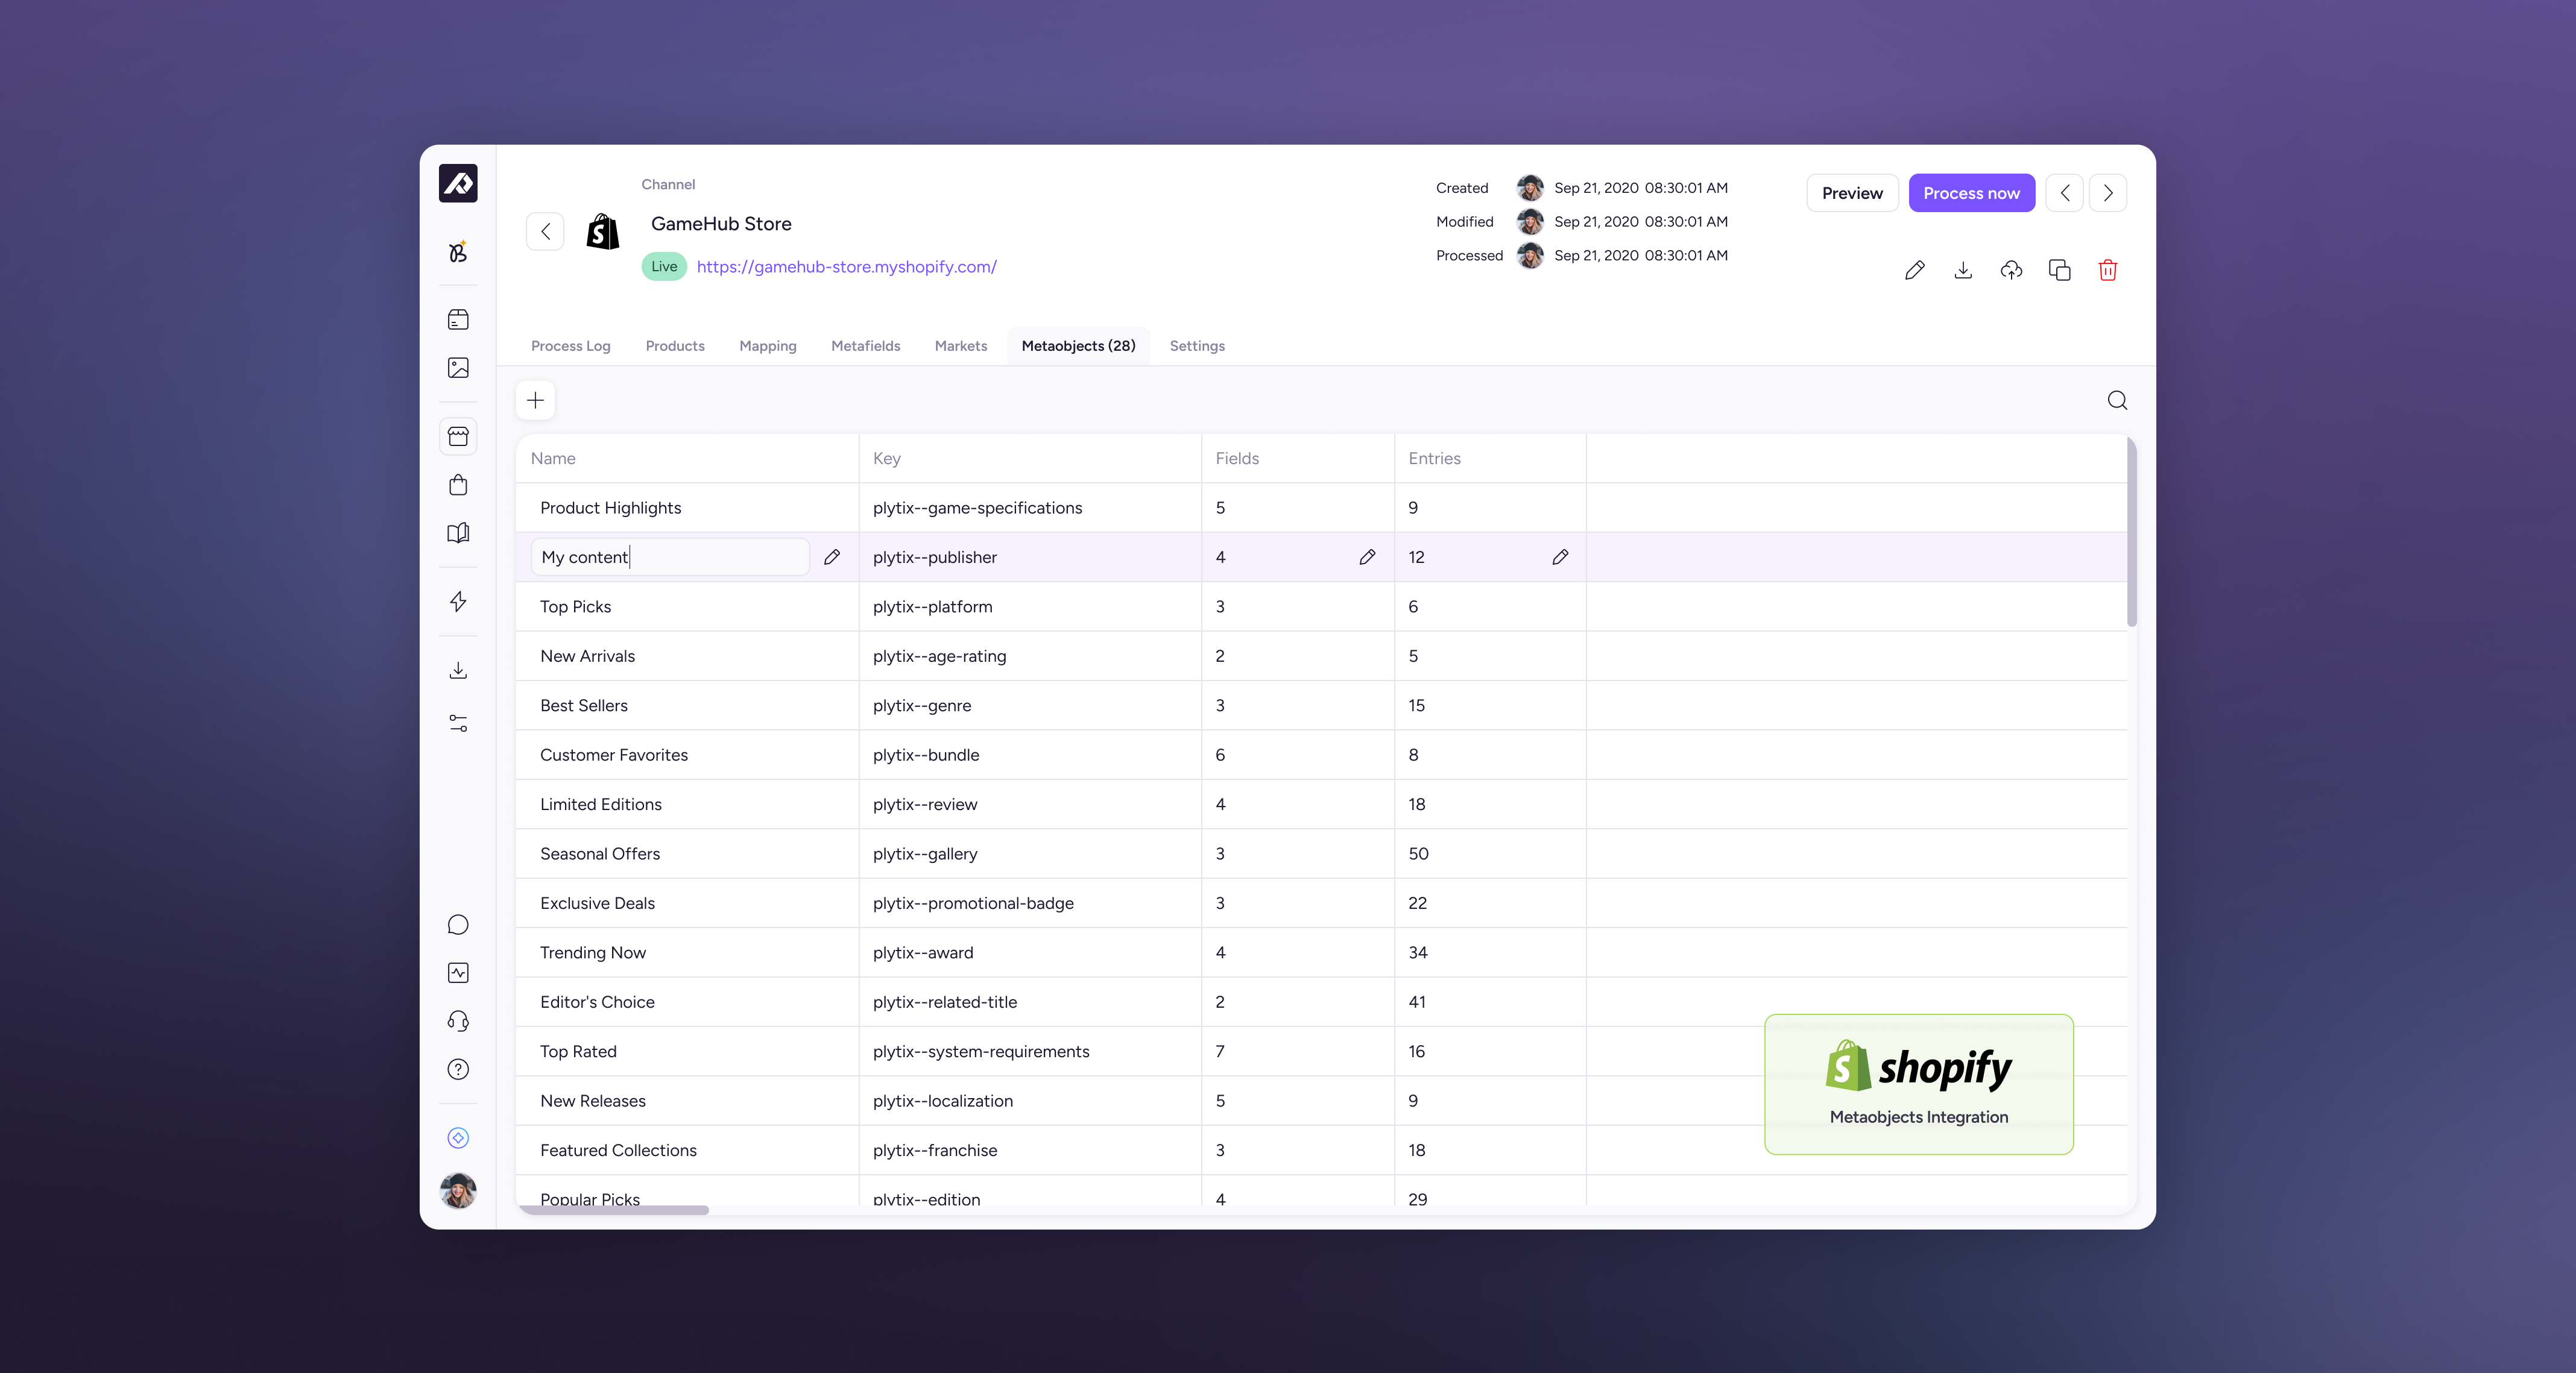Select the Metaobjects (28) tab
The image size is (2576, 1373).
(1078, 346)
